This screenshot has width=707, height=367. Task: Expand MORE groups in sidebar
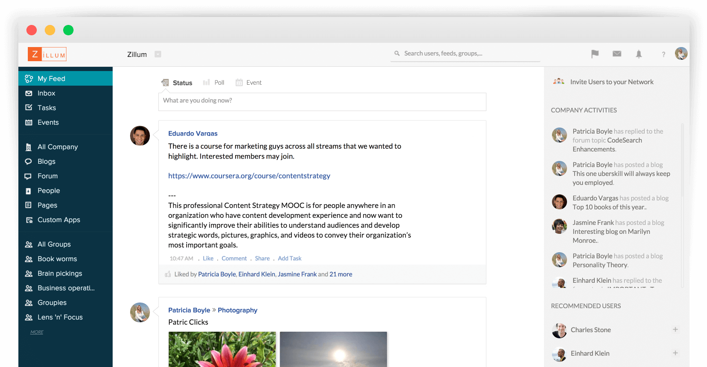[37, 332]
